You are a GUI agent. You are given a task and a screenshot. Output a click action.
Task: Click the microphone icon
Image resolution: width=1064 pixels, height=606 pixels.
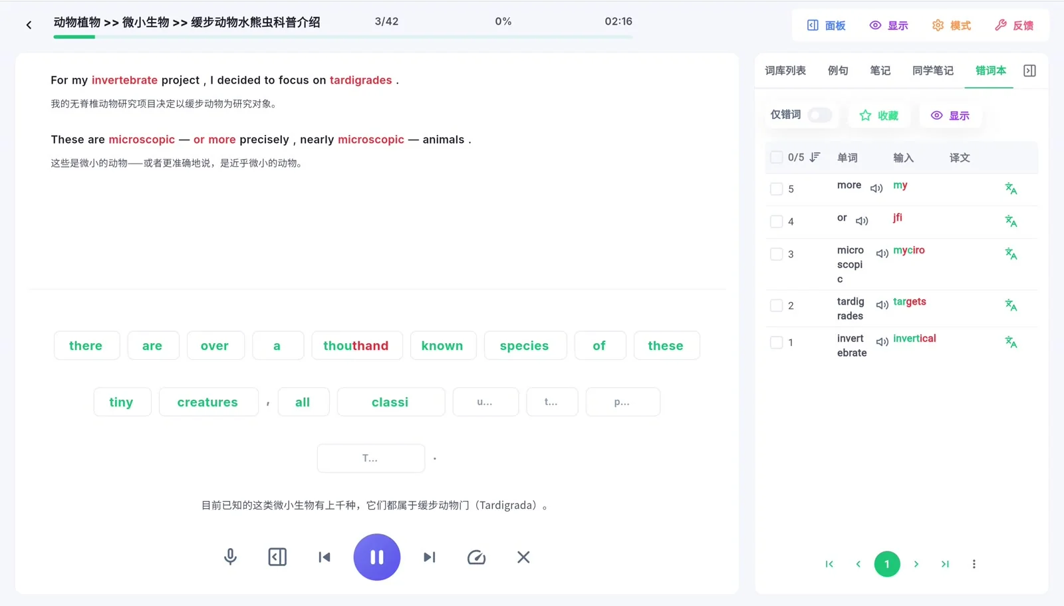coord(230,557)
